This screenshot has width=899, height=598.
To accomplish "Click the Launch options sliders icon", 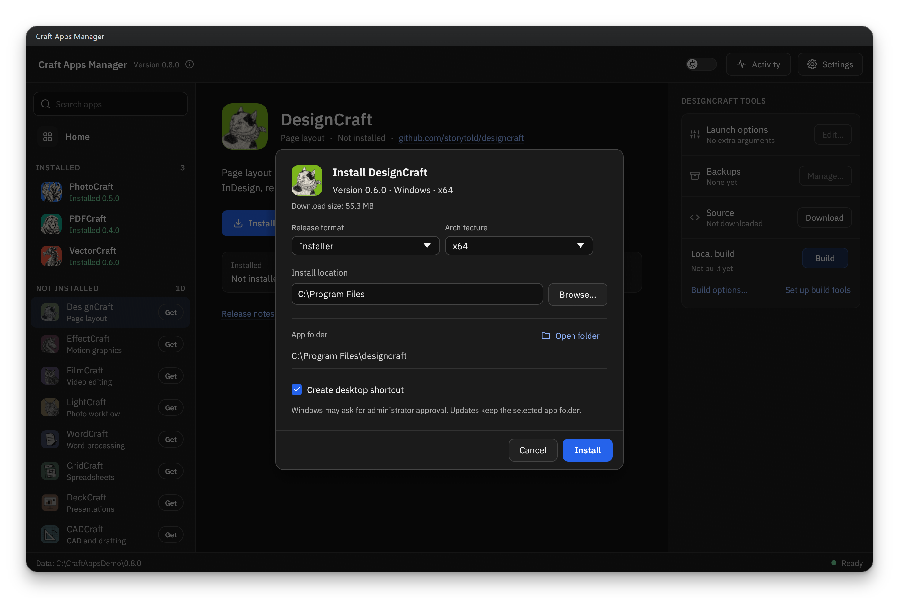I will (694, 135).
